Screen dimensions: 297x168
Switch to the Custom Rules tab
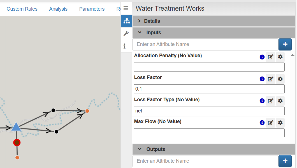coord(22,9)
